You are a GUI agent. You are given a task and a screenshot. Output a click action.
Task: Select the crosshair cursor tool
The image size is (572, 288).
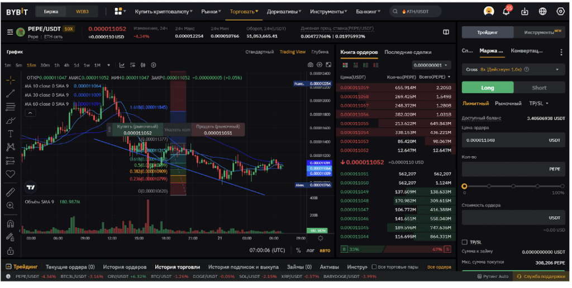(11, 80)
